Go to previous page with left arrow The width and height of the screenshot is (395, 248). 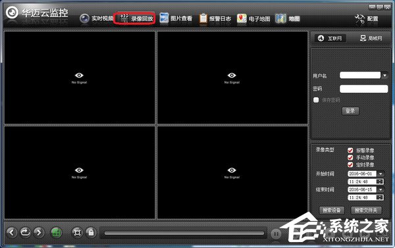(x=12, y=232)
